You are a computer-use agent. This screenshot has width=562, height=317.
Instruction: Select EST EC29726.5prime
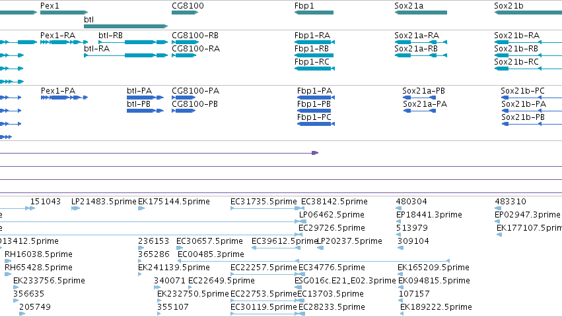click(332, 228)
